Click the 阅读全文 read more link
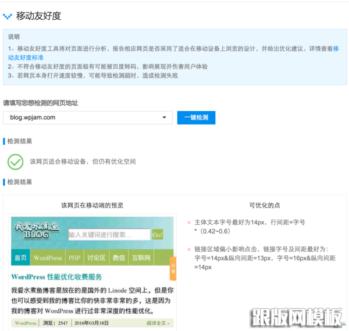The image size is (349, 331). (158, 322)
